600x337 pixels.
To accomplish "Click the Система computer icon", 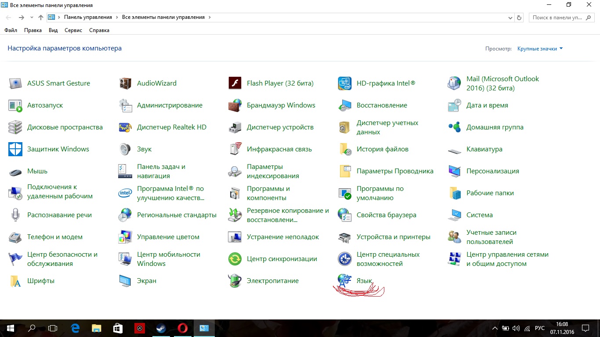I will pos(455,215).
